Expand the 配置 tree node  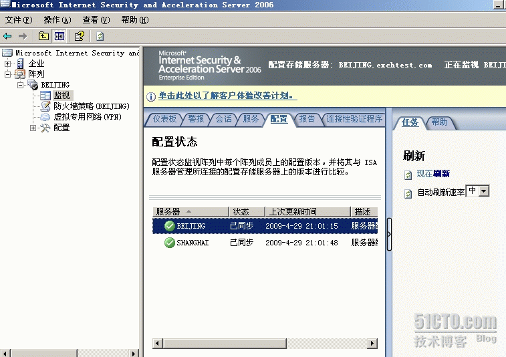[x=33, y=128]
